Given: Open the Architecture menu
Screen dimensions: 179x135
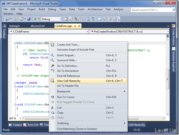Looking at the screenshot, I should pos(95,9).
